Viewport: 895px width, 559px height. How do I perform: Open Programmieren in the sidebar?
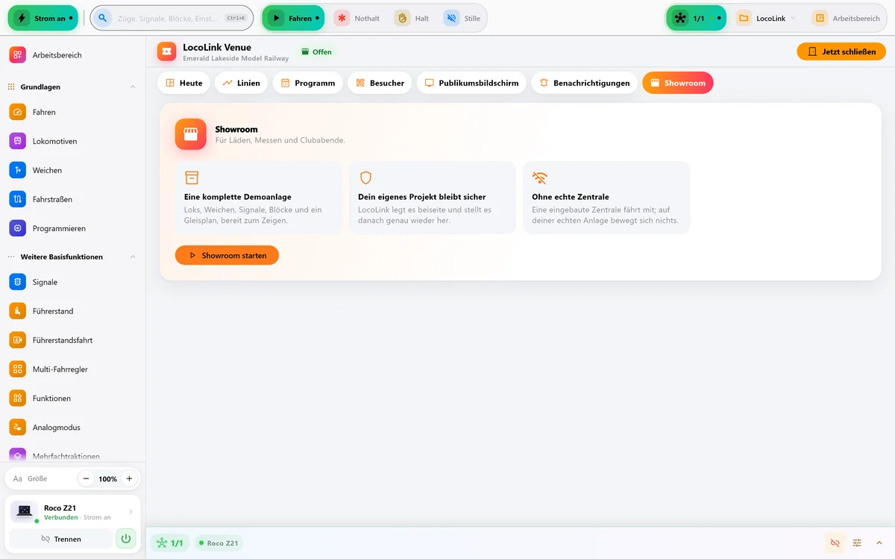tap(72, 228)
